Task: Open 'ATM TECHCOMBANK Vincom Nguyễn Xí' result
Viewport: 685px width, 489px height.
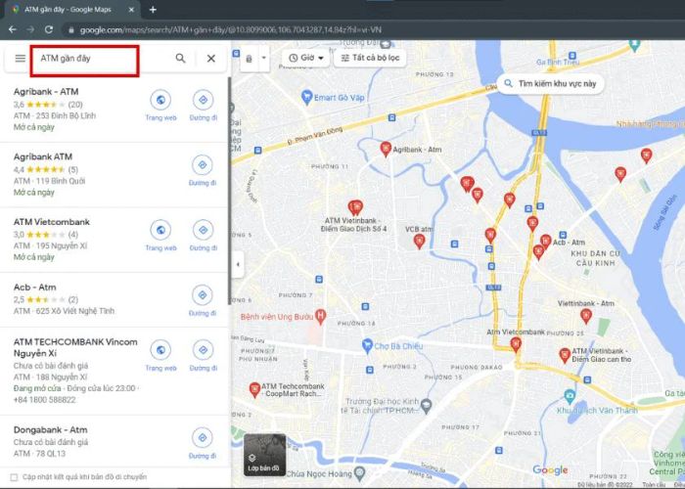Action: point(75,347)
